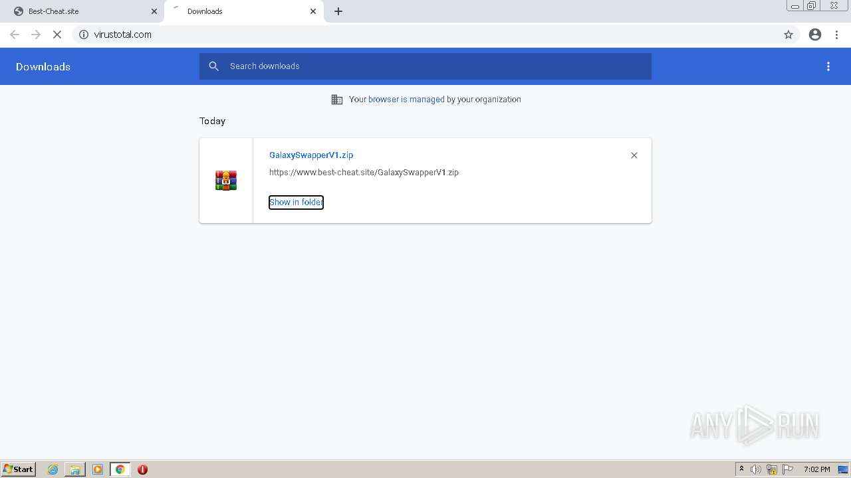View site information icon in address bar
Viewport: 851px width, 478px height.
(84, 35)
